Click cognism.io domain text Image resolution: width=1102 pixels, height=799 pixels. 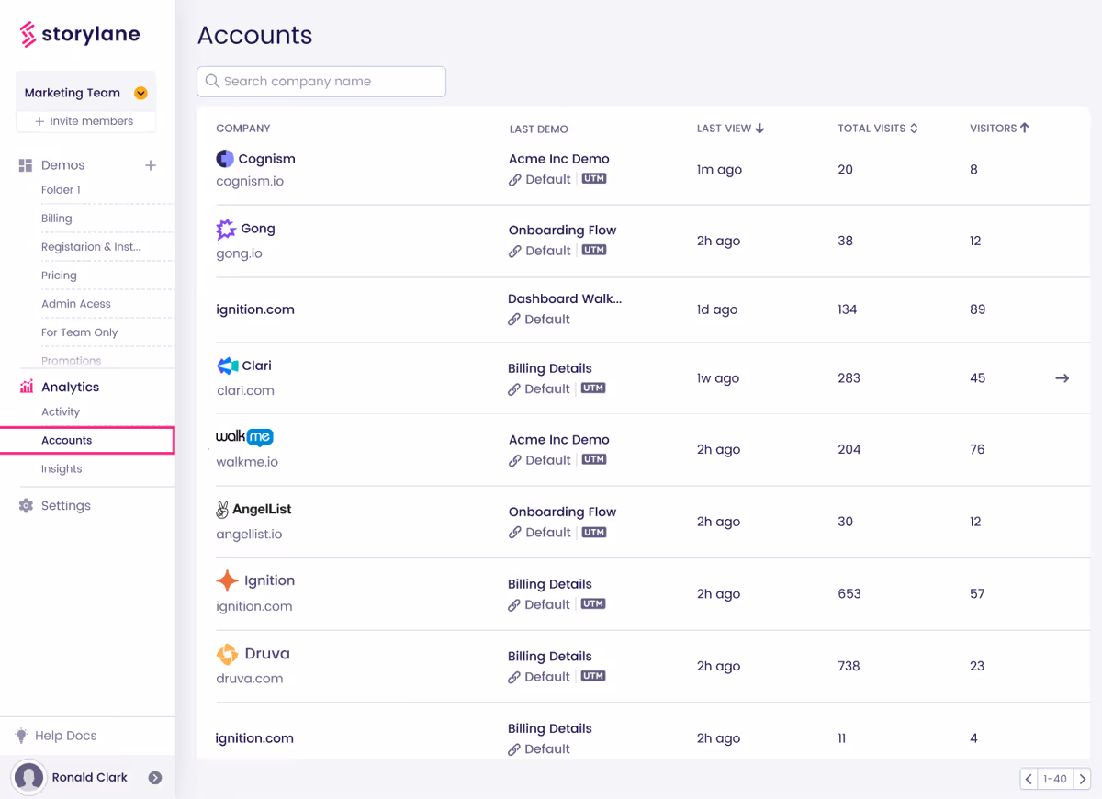[x=250, y=182]
